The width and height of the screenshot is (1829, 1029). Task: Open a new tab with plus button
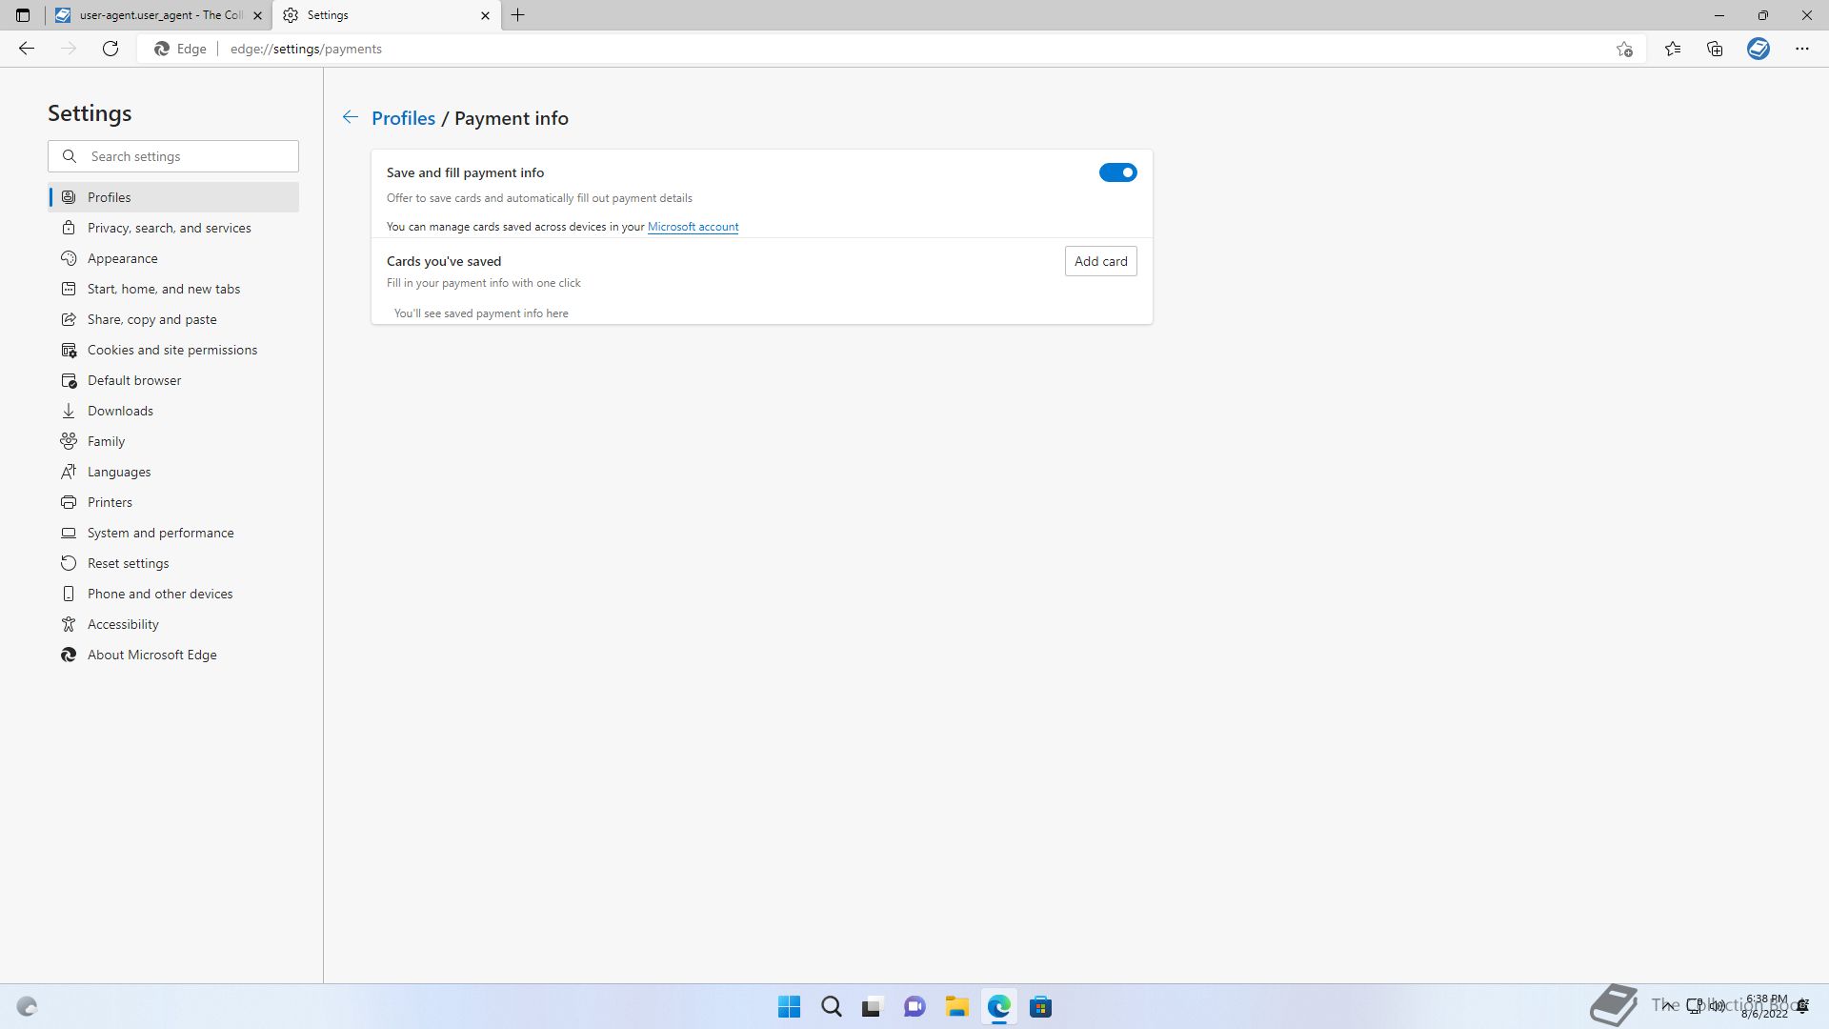tap(518, 15)
